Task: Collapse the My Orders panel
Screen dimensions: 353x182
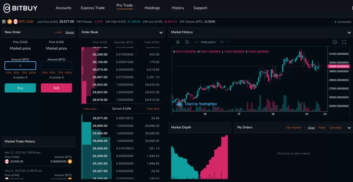Action: pos(349,128)
